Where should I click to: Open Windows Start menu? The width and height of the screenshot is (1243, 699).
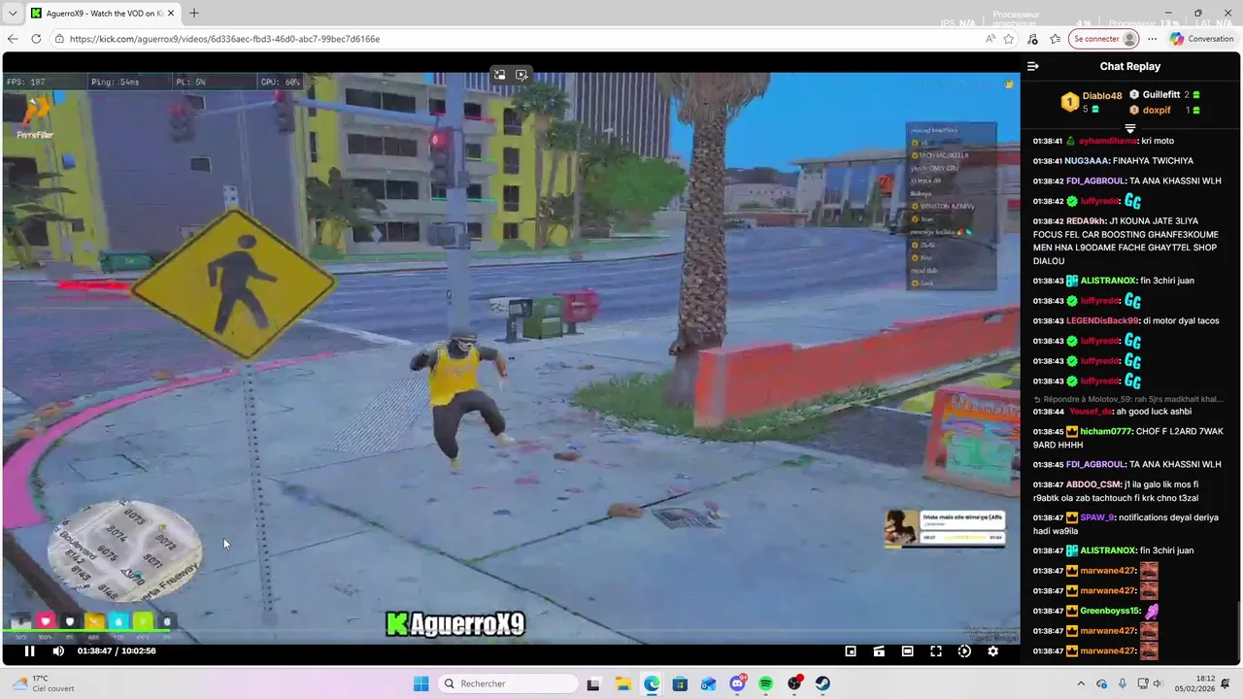[x=420, y=684]
